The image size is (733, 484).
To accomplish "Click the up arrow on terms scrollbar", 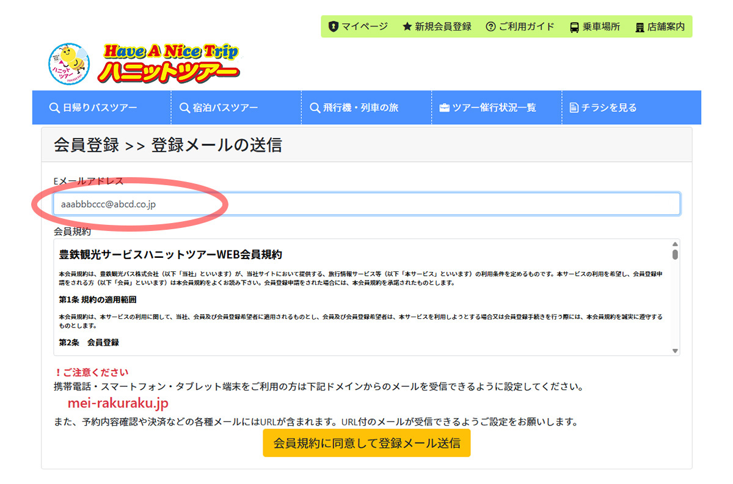I will 674,243.
